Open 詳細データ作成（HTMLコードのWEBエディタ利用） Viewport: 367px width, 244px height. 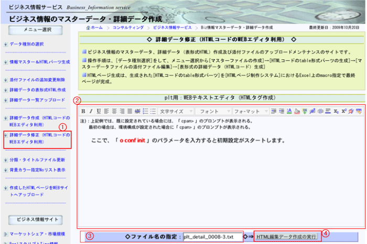pyautogui.click(x=39, y=121)
